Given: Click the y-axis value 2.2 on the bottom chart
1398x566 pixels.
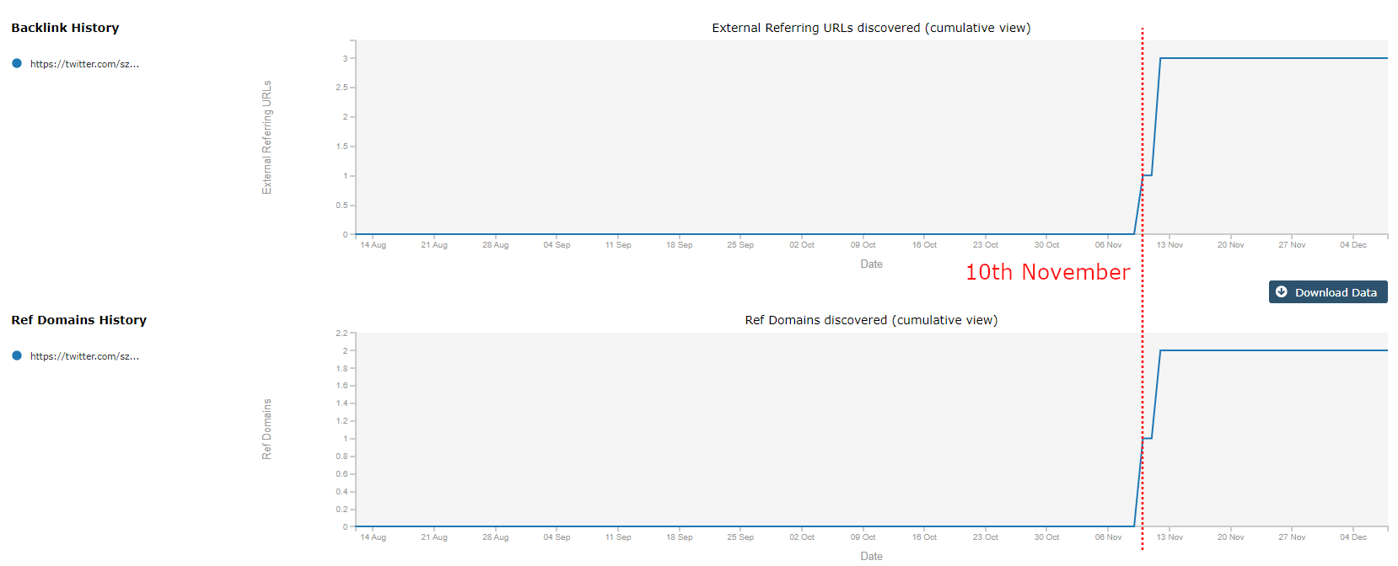Looking at the screenshot, I should click(x=341, y=334).
